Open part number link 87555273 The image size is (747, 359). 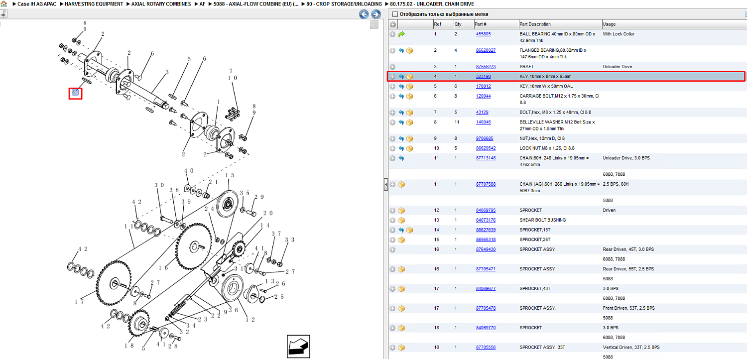[486, 67]
